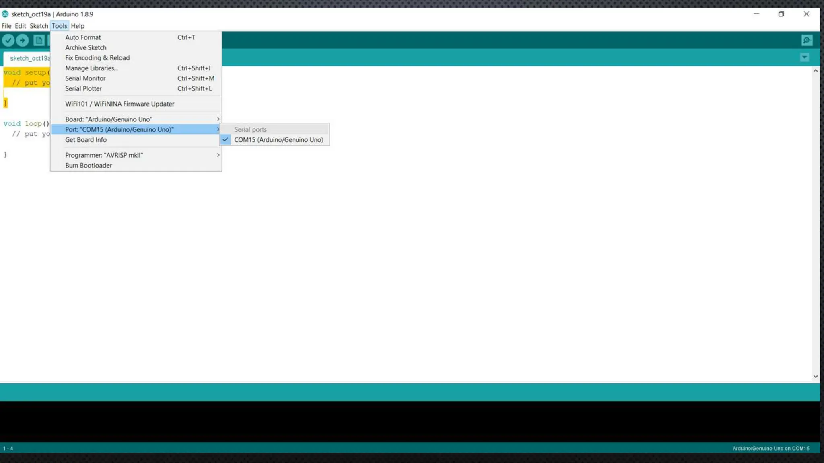Expand the Port: COM15 submenu entry
The width and height of the screenshot is (824, 463).
136,129
